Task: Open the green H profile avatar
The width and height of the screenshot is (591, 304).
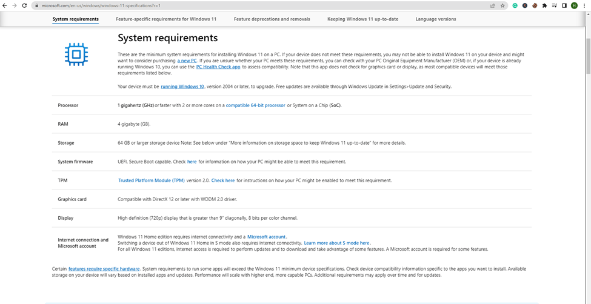Action: [x=574, y=5]
